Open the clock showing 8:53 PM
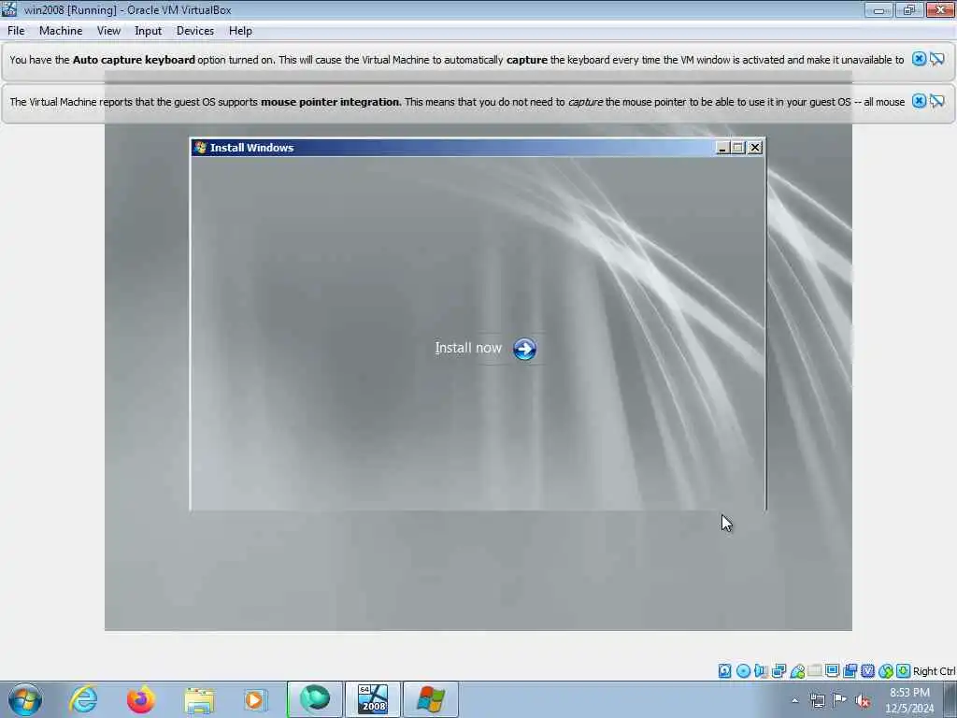 909,700
